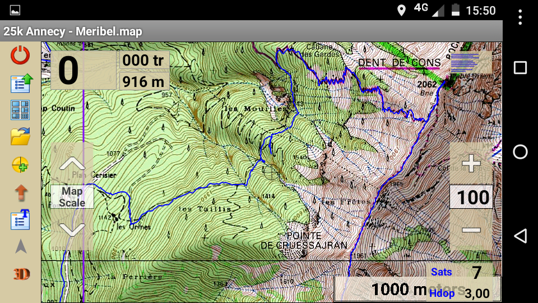Viewport: 538px width, 303px height.
Task: Open the striped lines menu overlay
Action: coord(471,63)
